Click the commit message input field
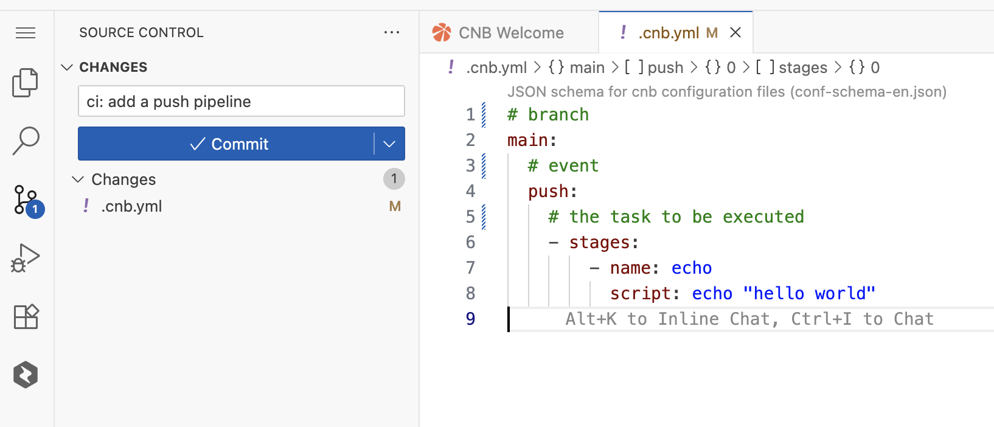The width and height of the screenshot is (994, 427). 241,102
